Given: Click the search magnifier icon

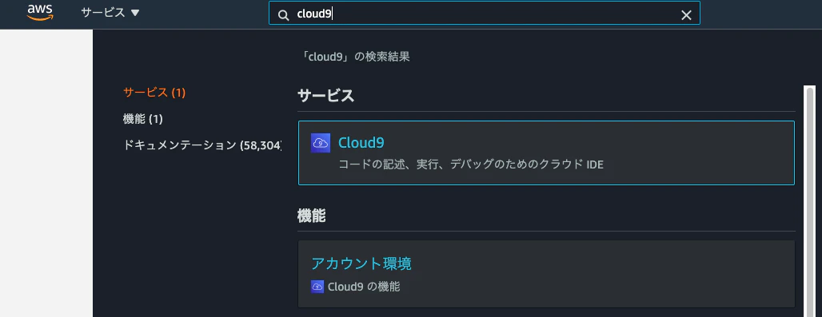Looking at the screenshot, I should click(283, 15).
